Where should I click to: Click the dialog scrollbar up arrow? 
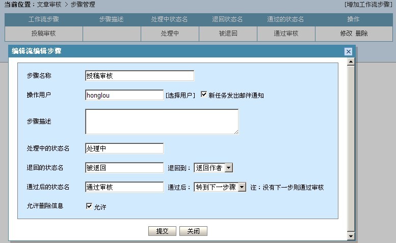click(350, 62)
